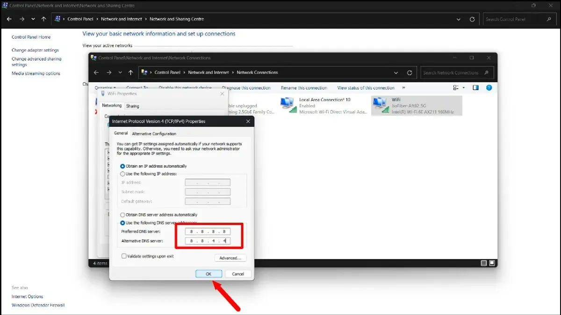Viewport: 561px width, 315px height.
Task: Go up one level in Sharing Centre window
Action: [x=44, y=19]
